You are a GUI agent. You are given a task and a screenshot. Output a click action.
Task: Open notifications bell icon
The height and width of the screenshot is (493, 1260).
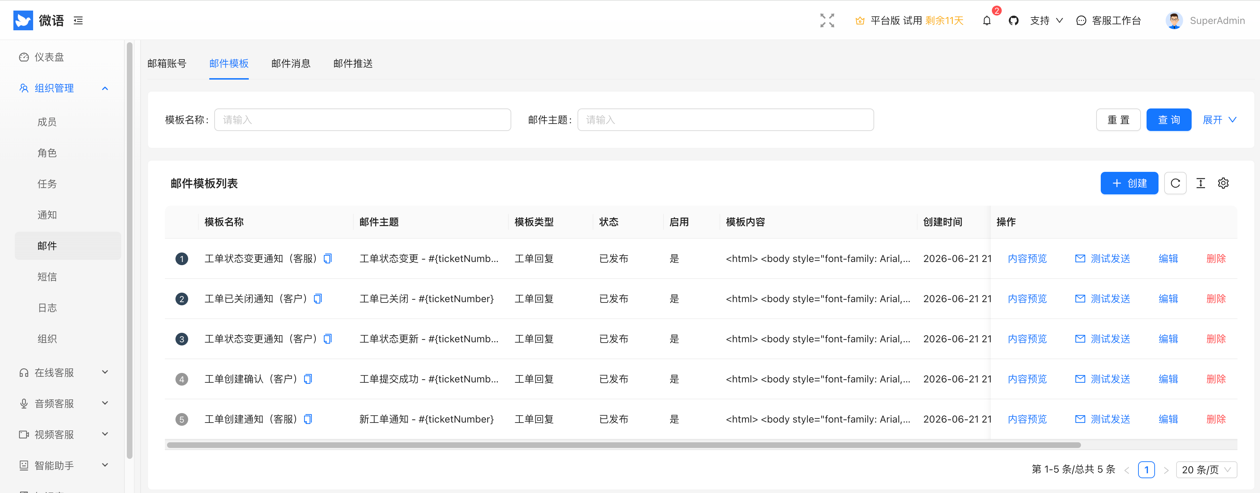pos(987,20)
